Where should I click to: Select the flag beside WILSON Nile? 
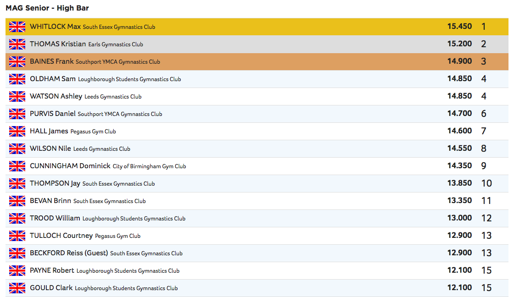tap(17, 148)
